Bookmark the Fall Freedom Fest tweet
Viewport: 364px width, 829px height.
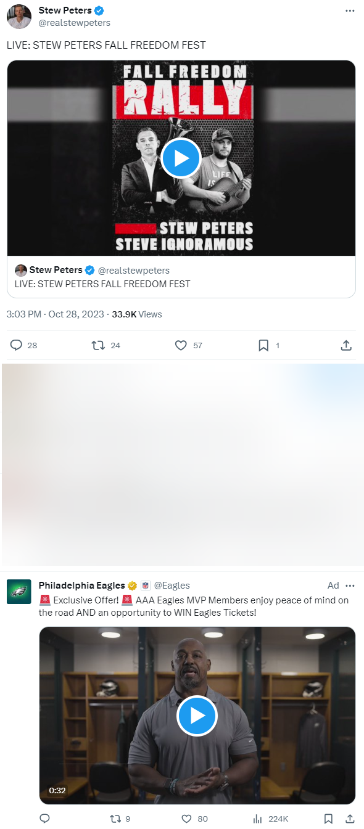262,345
